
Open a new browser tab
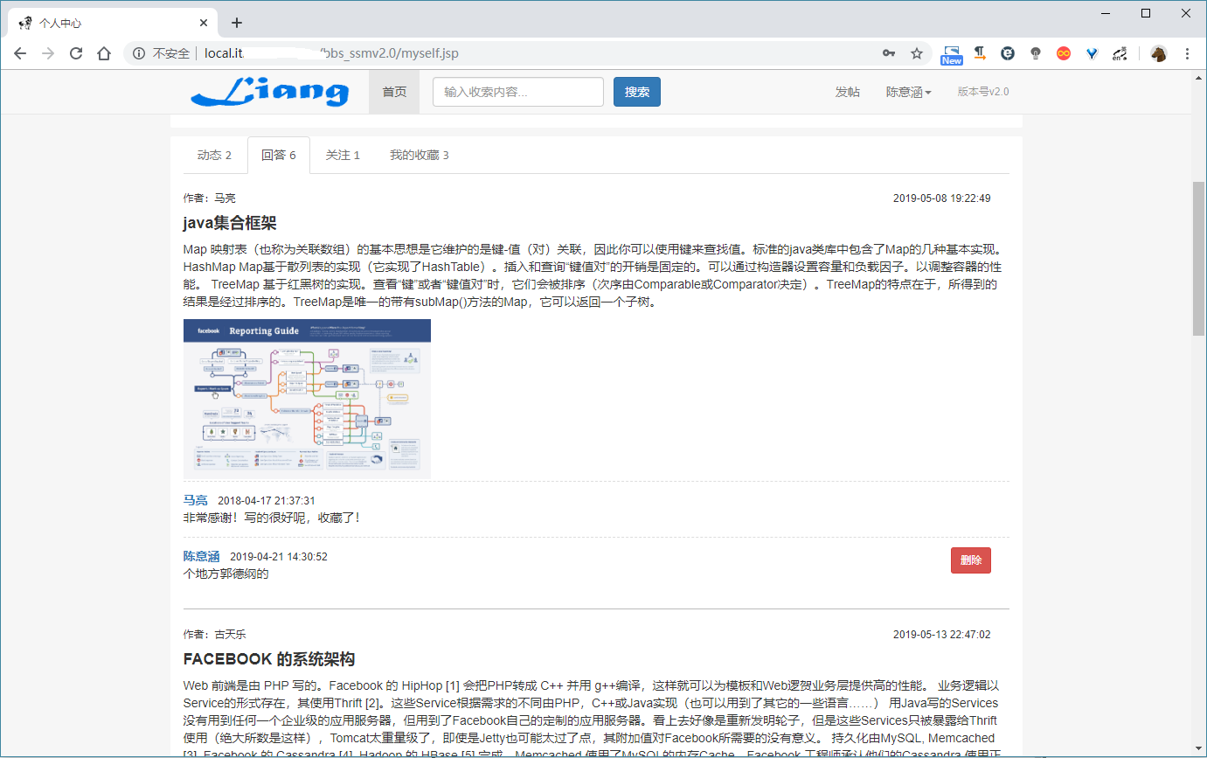236,23
